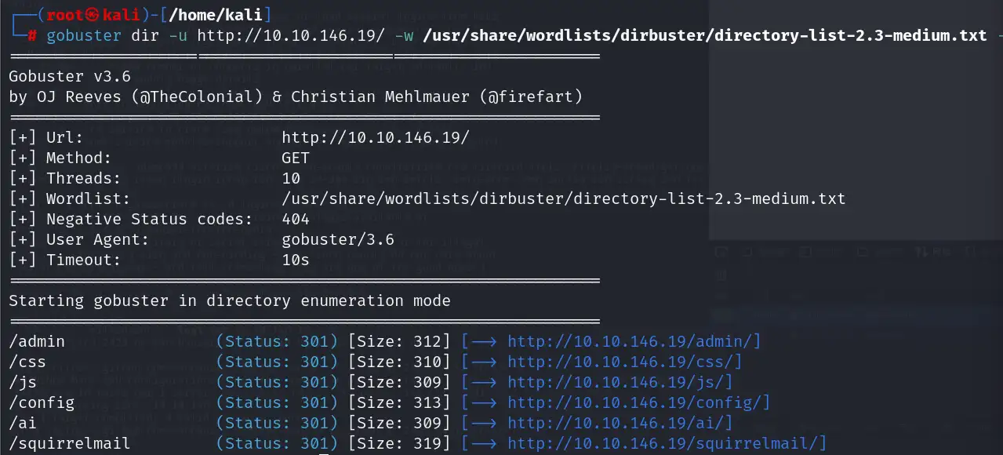Viewport: 1003px width, 455px height.
Task: Click the User Agent value gobuster/3.6
Action: pos(338,239)
